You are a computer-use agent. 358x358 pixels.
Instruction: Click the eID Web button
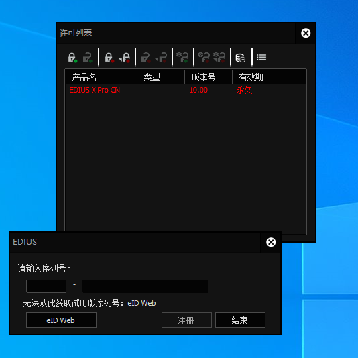tap(61, 320)
